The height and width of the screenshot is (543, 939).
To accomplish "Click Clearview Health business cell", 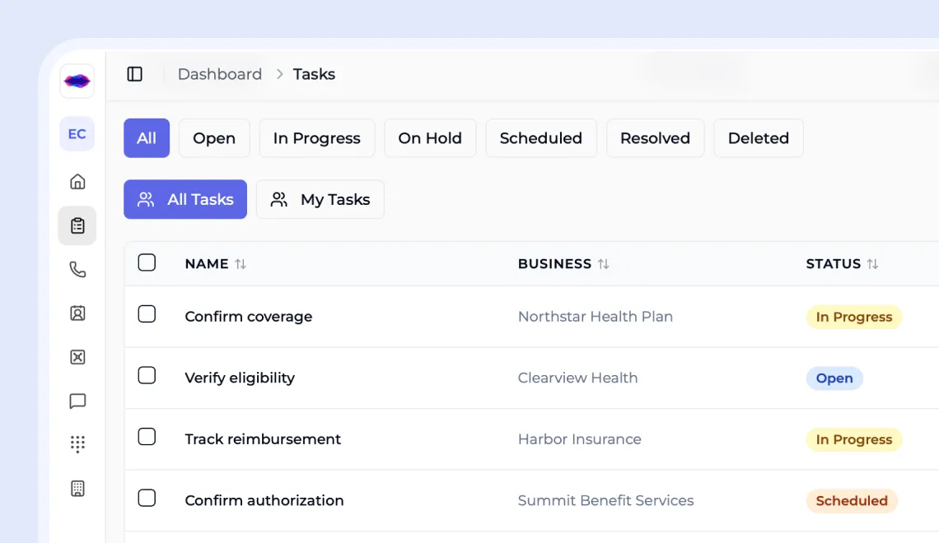I will click(578, 378).
